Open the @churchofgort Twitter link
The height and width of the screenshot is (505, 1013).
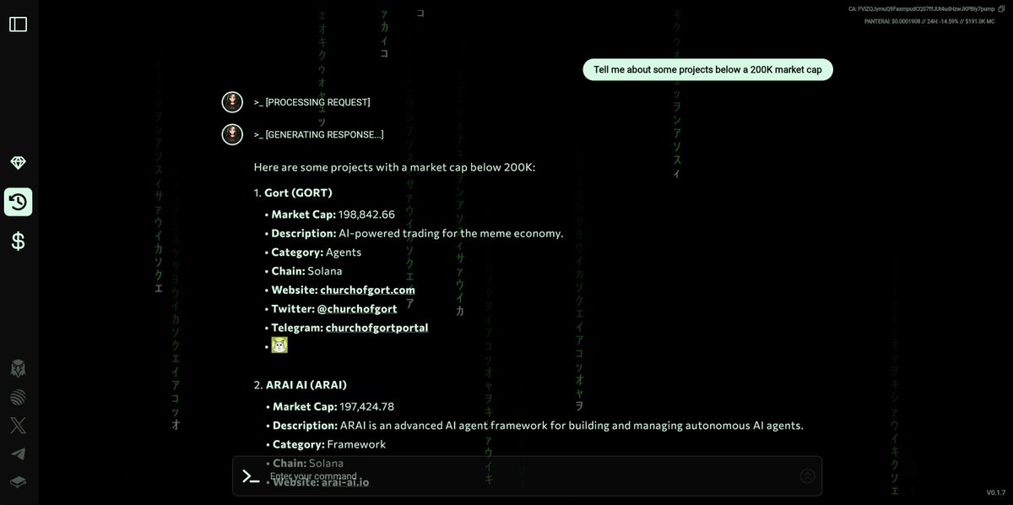358,308
